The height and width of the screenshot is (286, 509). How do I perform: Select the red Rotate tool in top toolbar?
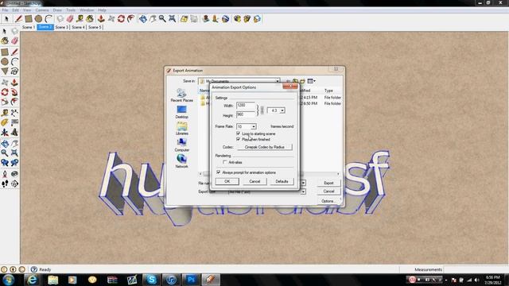(x=121, y=19)
